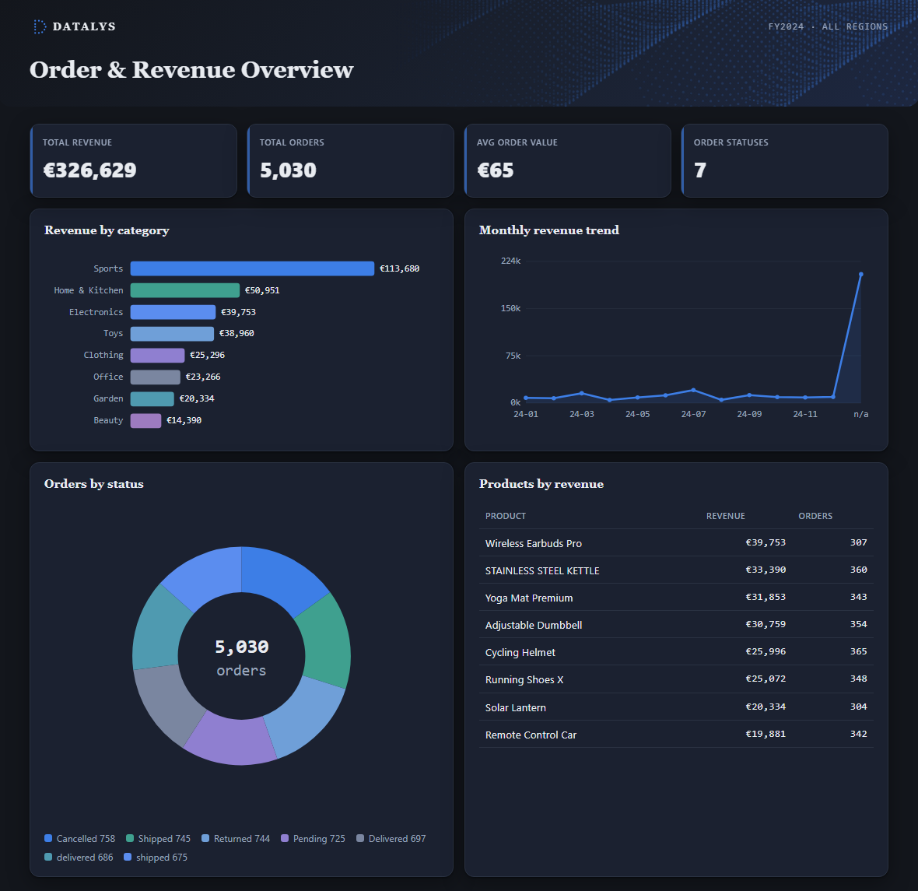Click the 365 orders cell
Viewport: 918px width, 891px height.
click(858, 651)
